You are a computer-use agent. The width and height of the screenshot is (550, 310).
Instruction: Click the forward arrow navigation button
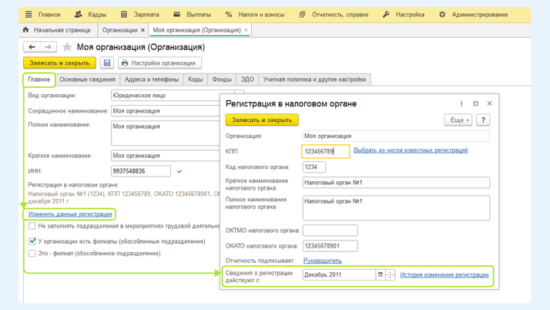[48, 47]
